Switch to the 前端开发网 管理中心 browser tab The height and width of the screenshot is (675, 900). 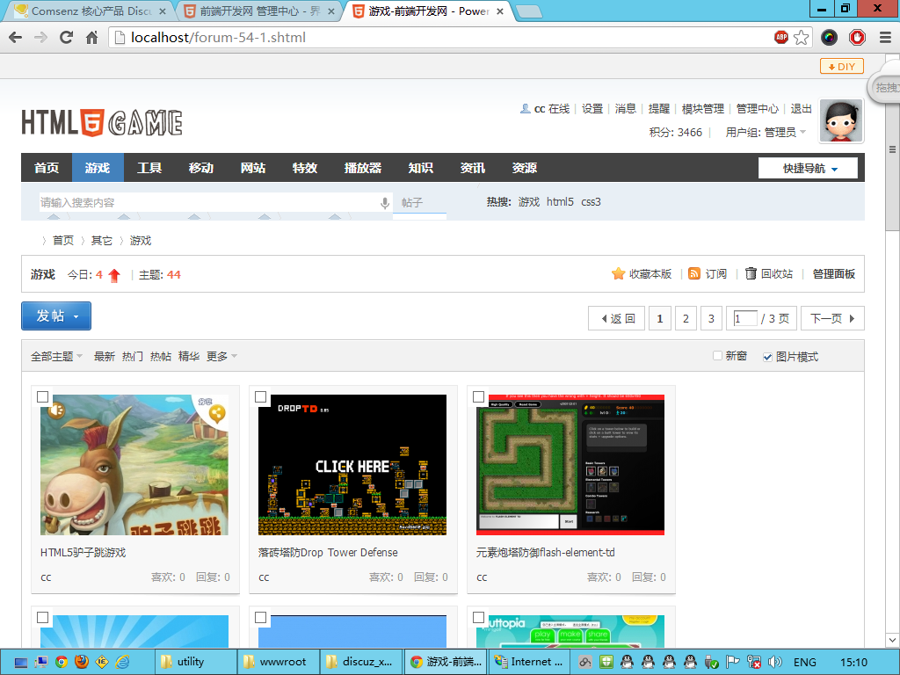pos(259,11)
